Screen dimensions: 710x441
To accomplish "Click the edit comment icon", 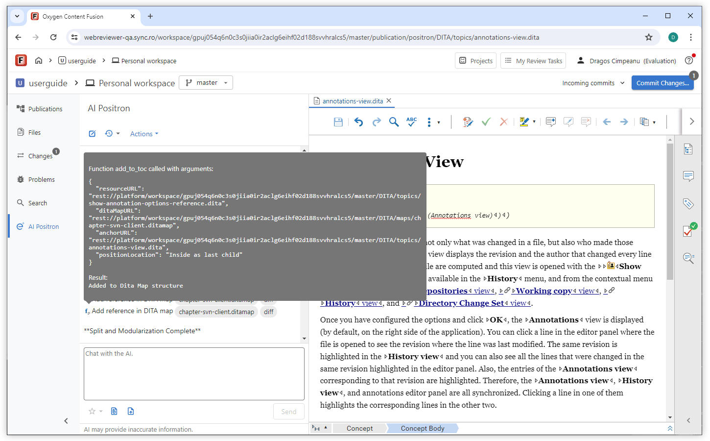I will [x=568, y=122].
